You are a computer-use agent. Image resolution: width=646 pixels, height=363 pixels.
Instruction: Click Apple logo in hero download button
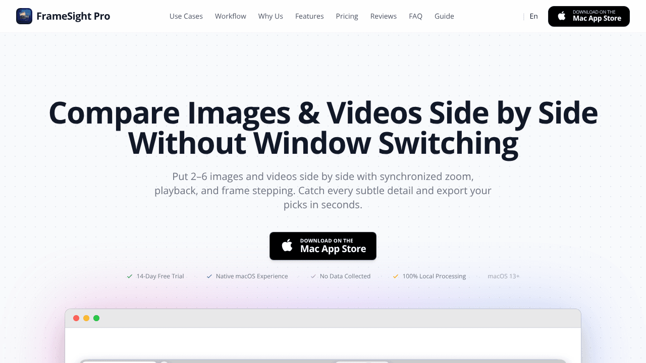(287, 246)
